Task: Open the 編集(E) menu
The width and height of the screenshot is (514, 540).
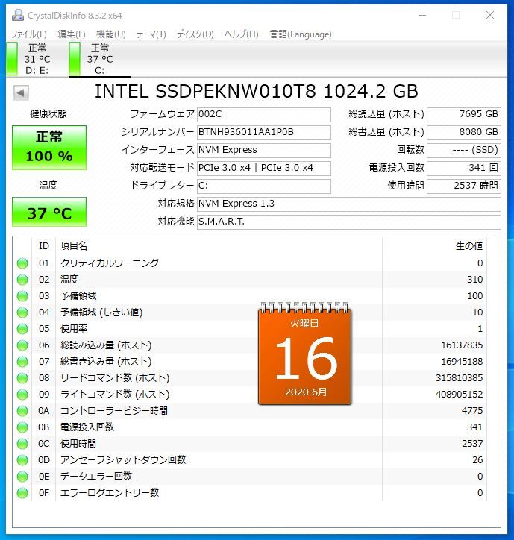Action: coord(71,34)
